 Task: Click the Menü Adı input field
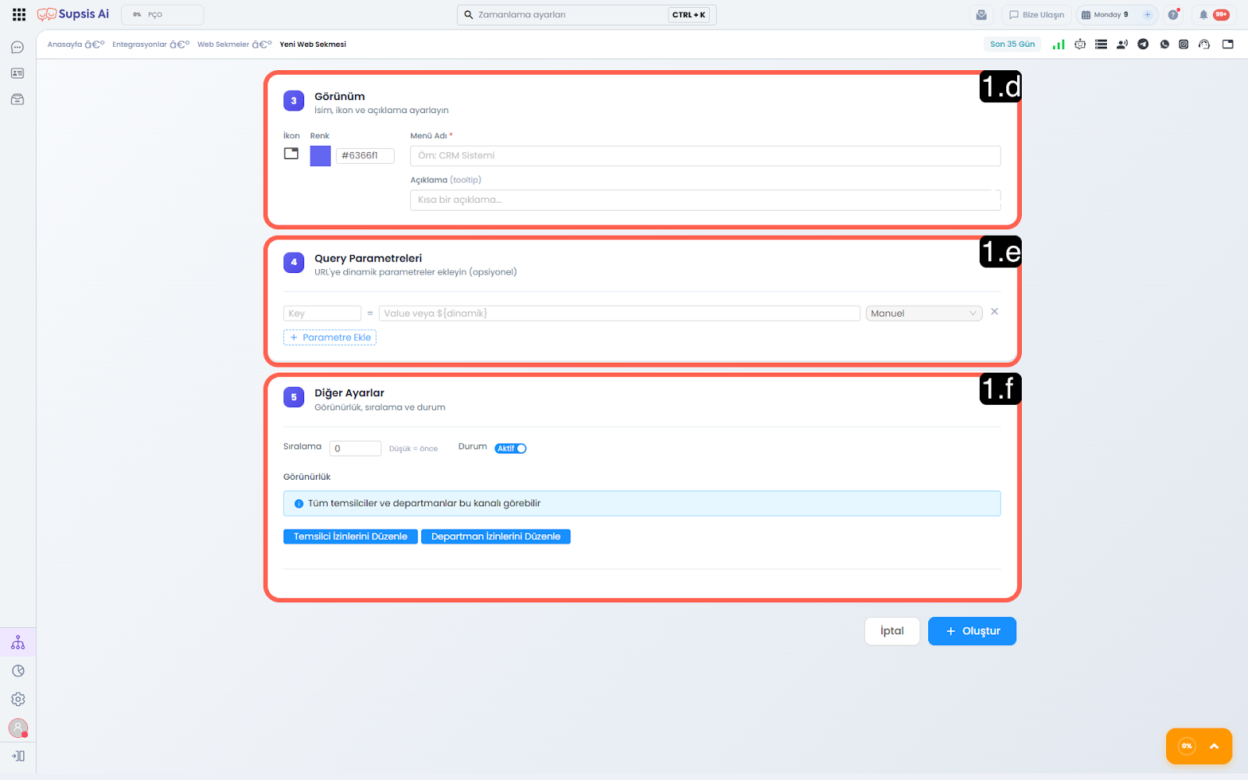705,156
